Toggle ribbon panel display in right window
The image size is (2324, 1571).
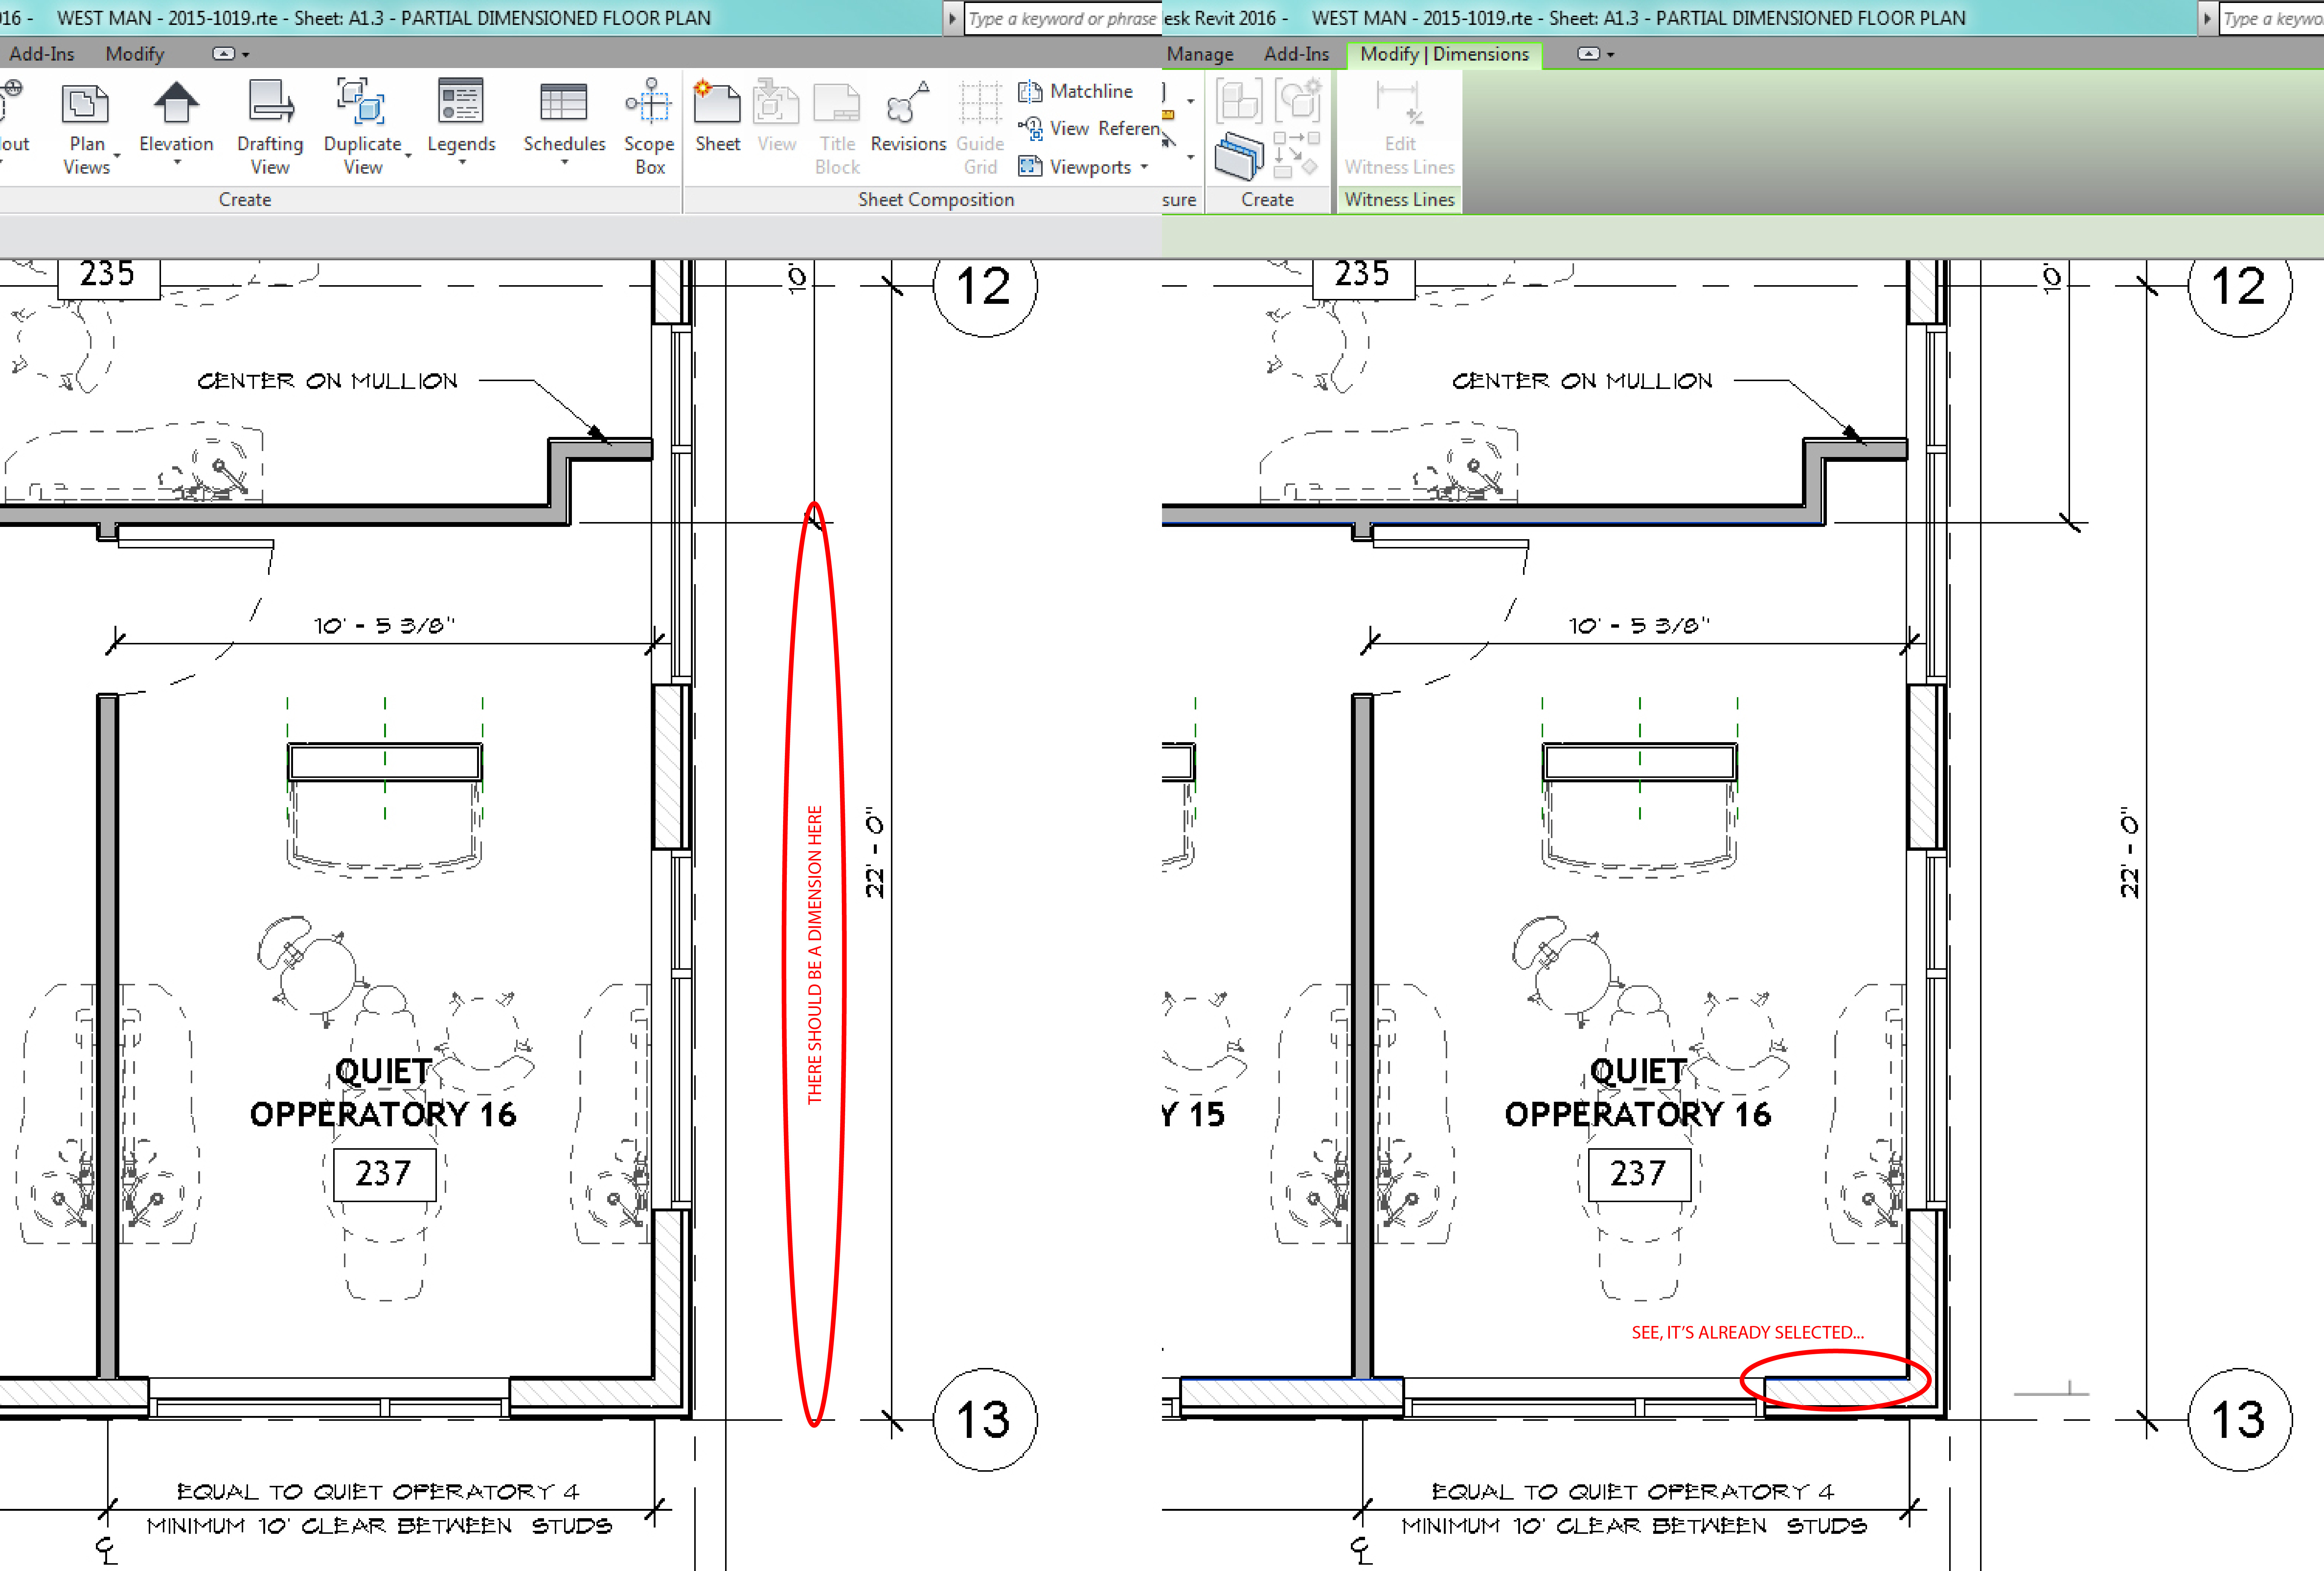pos(1588,54)
